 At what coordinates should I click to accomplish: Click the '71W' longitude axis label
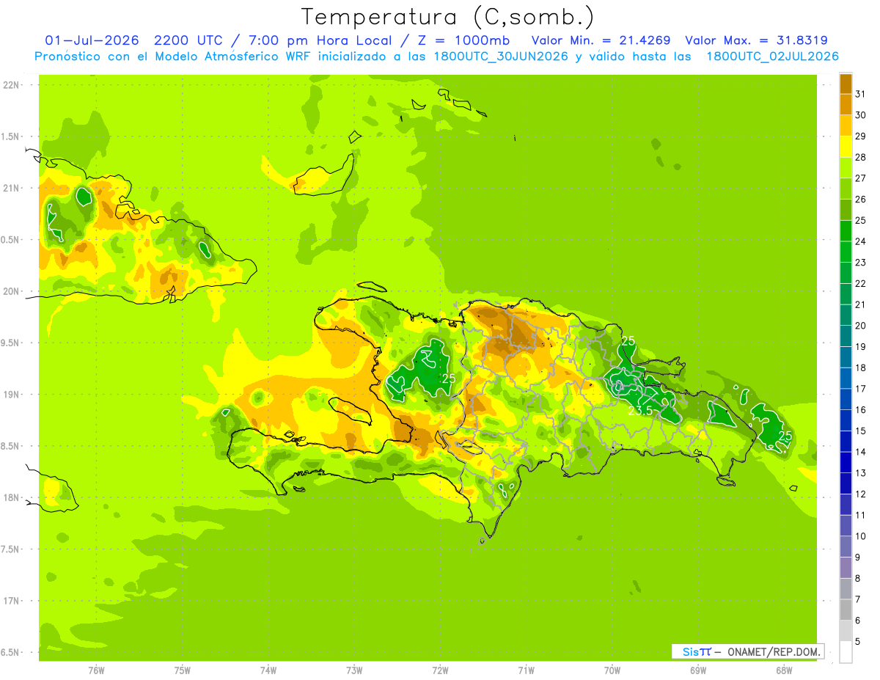pyautogui.click(x=526, y=670)
